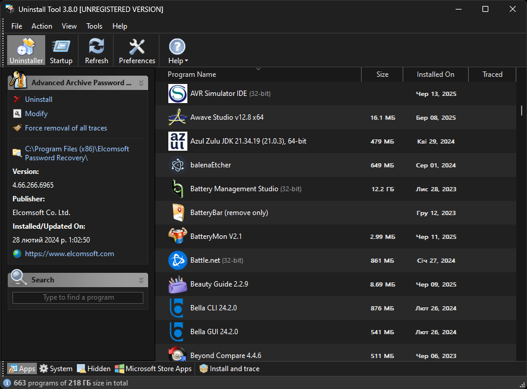527x389 pixels.
Task: Click the Advanced Archive Password key icon
Action: [x=18, y=80]
